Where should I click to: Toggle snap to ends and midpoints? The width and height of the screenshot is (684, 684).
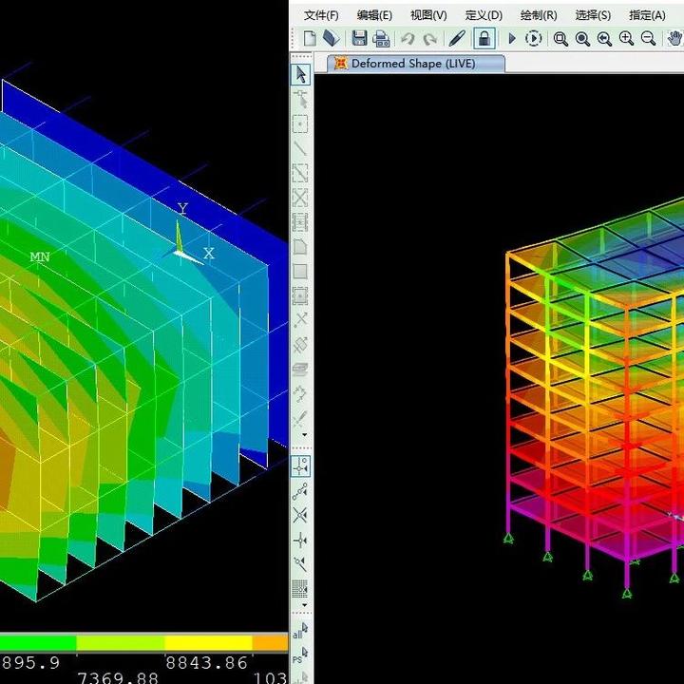tap(300, 491)
